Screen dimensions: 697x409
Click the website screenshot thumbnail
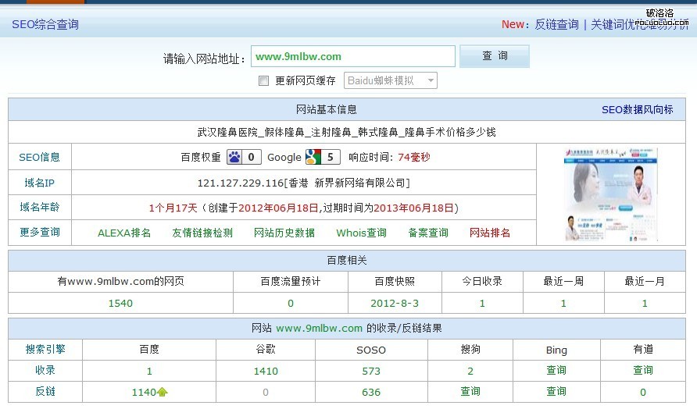click(x=611, y=194)
